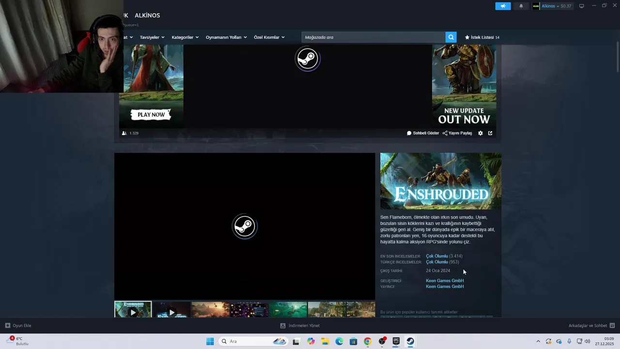Click the PLAY NOW banner button
Image resolution: width=620 pixels, height=349 pixels.
click(x=151, y=115)
